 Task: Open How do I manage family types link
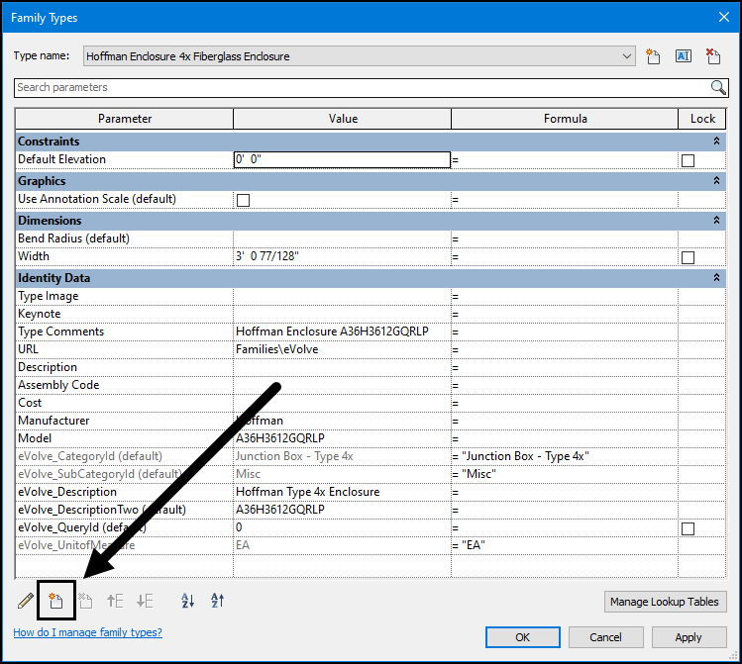(x=87, y=632)
